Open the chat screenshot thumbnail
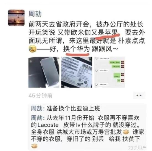This screenshot has width=152, height=151. 110,72
